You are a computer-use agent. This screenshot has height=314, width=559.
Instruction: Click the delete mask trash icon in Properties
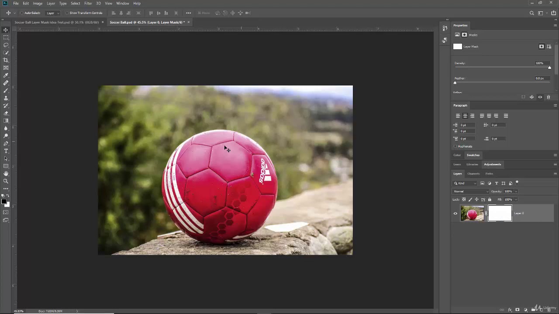pos(549,97)
